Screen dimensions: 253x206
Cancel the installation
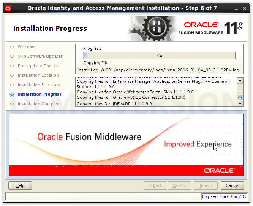pos(232,185)
